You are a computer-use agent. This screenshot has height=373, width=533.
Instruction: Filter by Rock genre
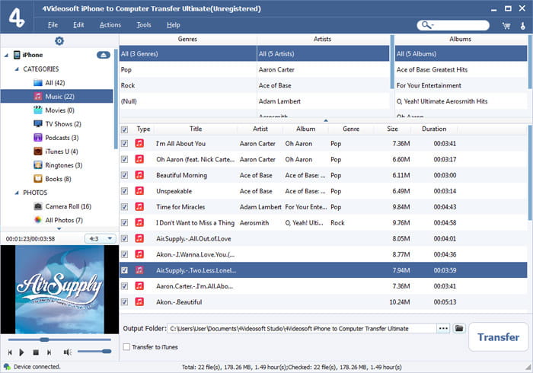click(187, 85)
